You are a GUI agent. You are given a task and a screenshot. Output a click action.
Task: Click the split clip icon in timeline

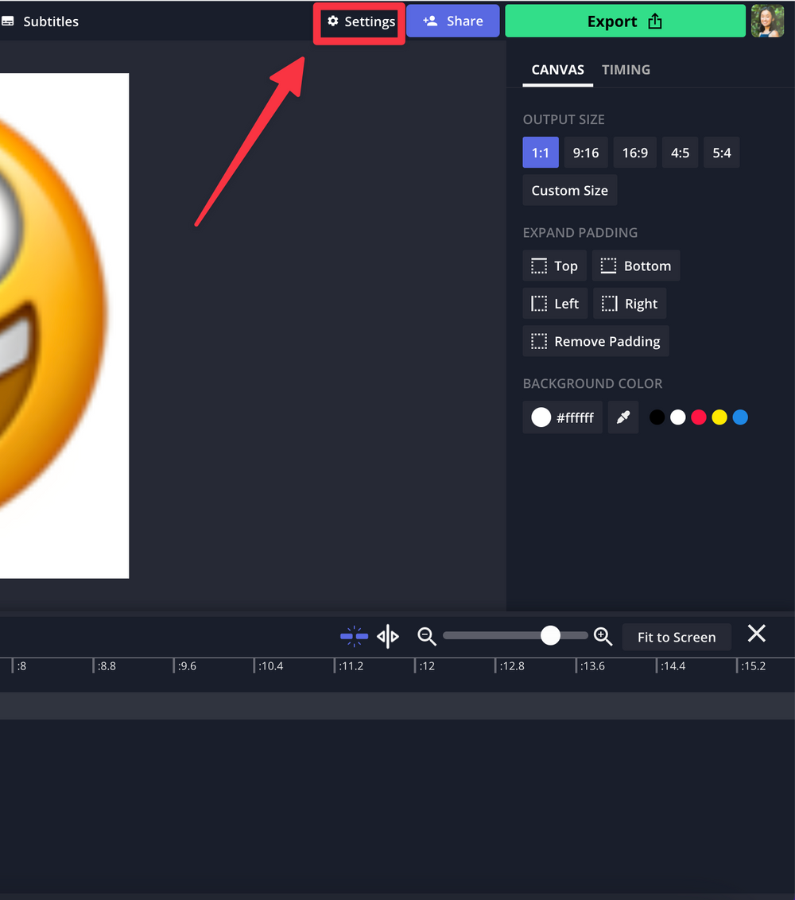coord(388,636)
